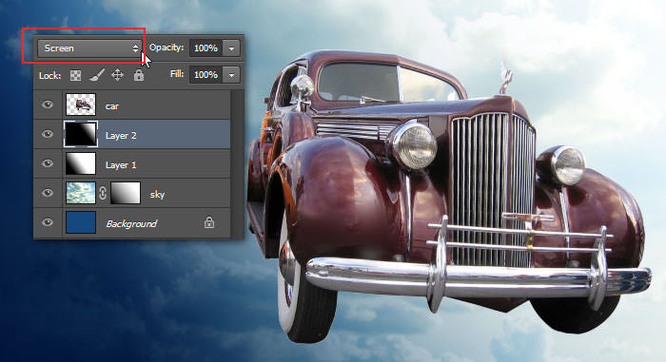Screen dimensions: 666x362
Task: Expand the Fill slider arrow
Action: click(231, 75)
